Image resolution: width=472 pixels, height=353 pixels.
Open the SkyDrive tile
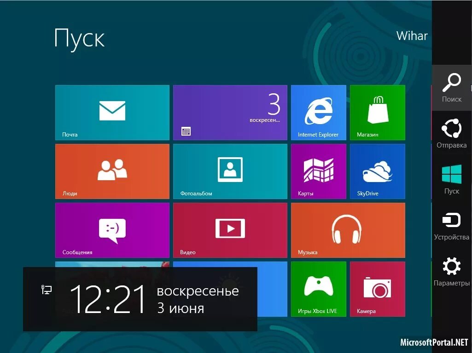[x=378, y=171]
